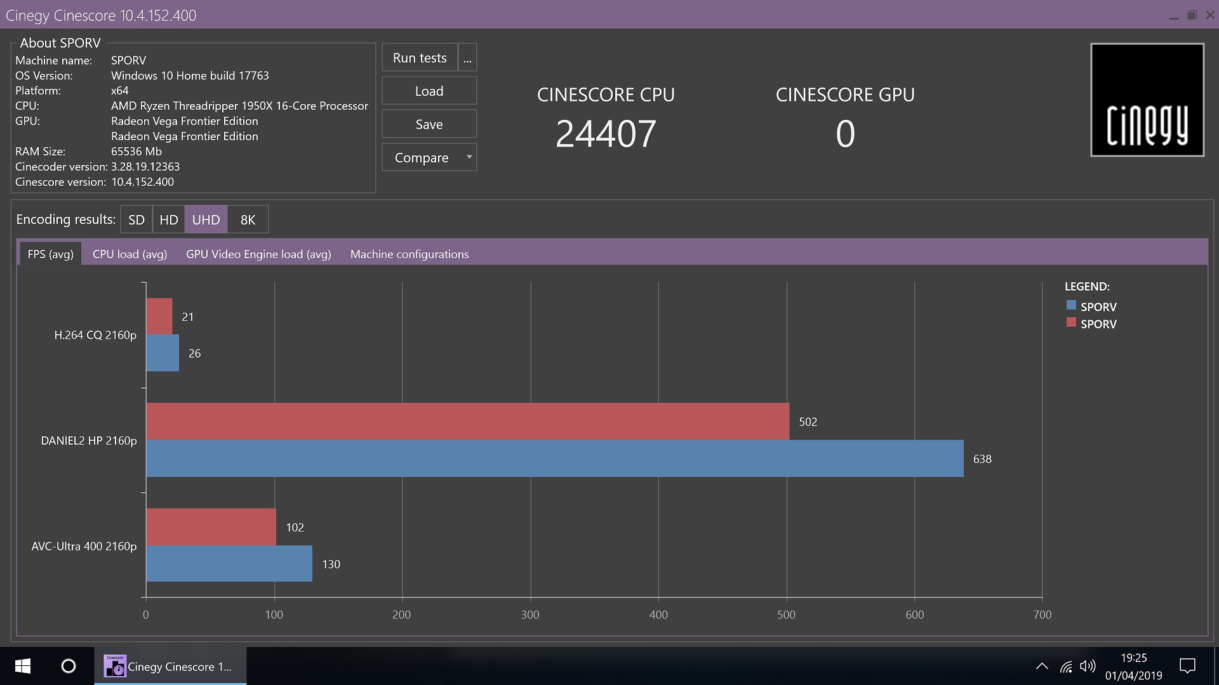Click the 638 bar value label
The image size is (1219, 685).
[982, 459]
